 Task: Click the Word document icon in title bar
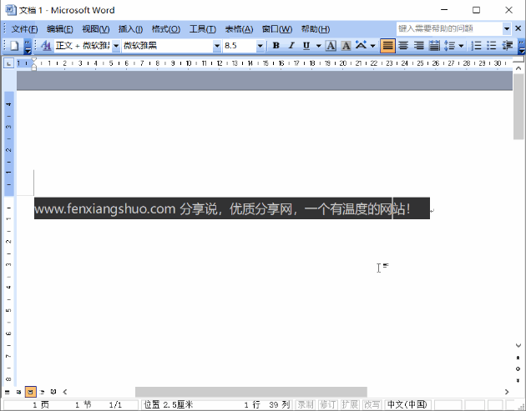pyautogui.click(x=11, y=10)
